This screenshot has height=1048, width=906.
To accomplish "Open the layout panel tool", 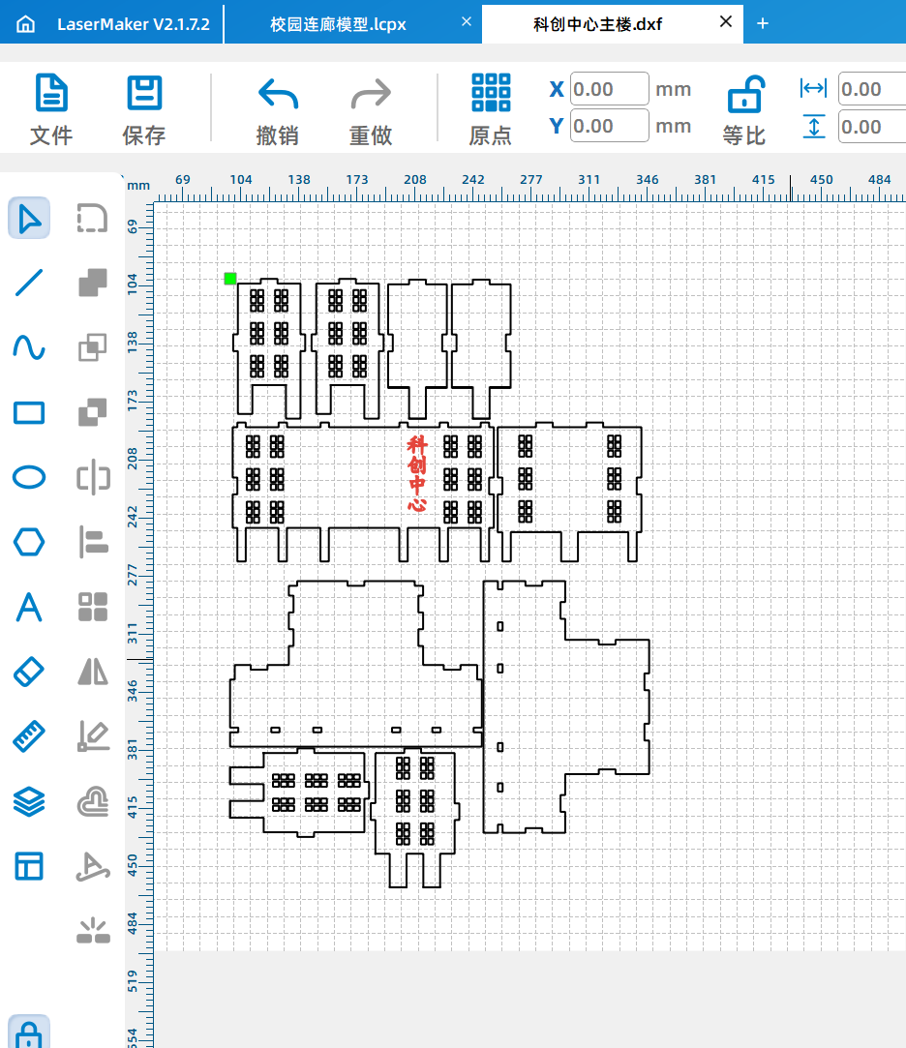I will point(29,866).
